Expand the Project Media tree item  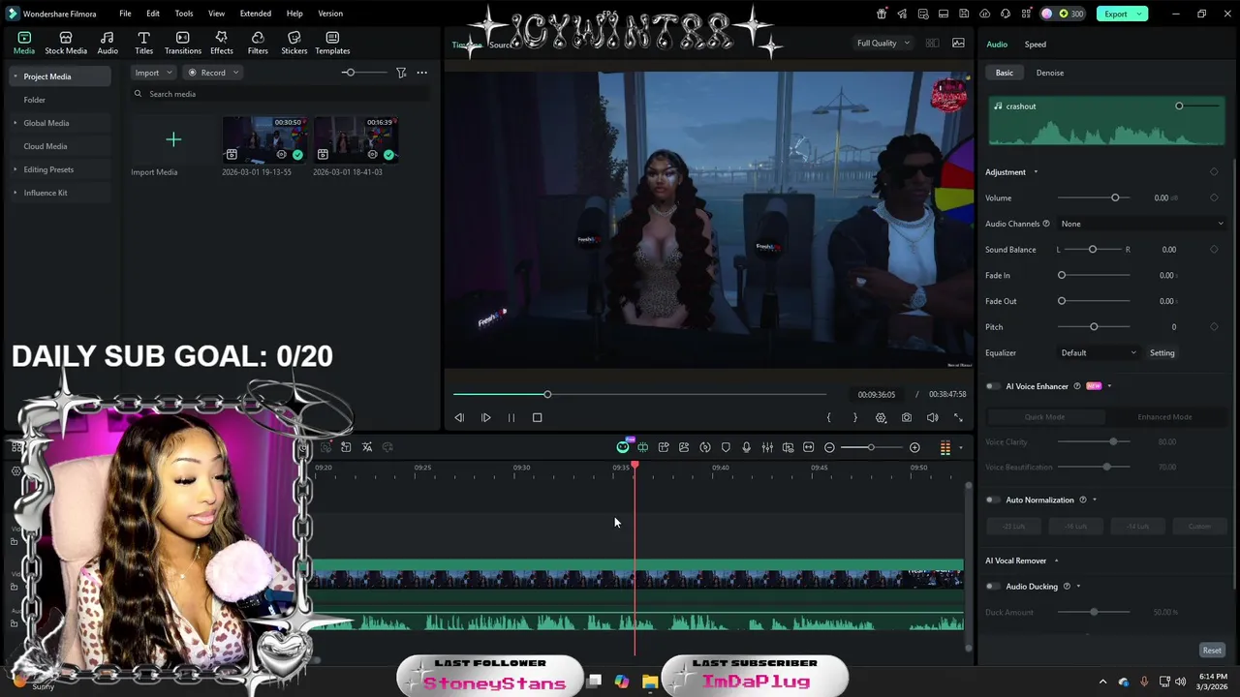coord(15,76)
